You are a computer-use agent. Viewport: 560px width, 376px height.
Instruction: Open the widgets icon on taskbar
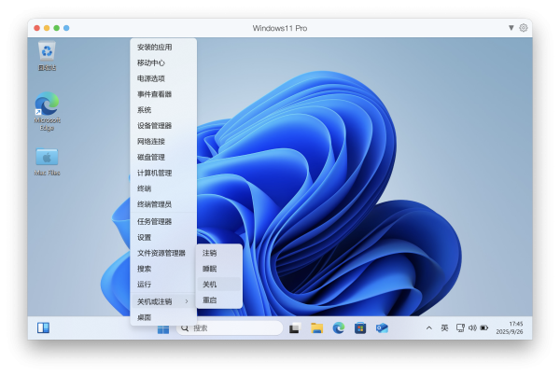pos(43,327)
